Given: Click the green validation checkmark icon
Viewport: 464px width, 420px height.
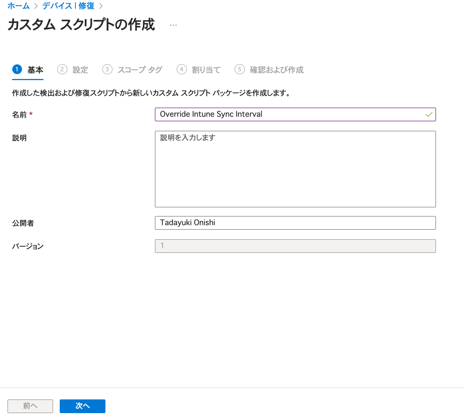Looking at the screenshot, I should [429, 114].
